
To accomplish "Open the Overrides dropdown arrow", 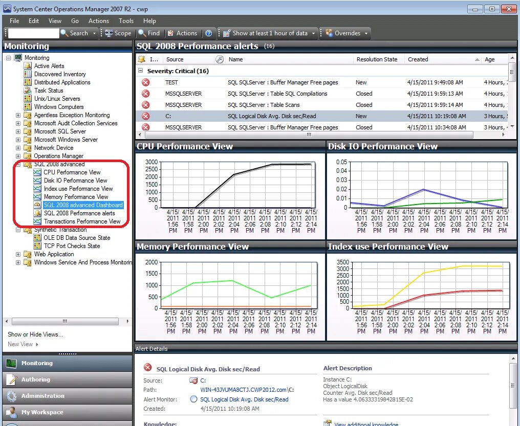I will 366,33.
